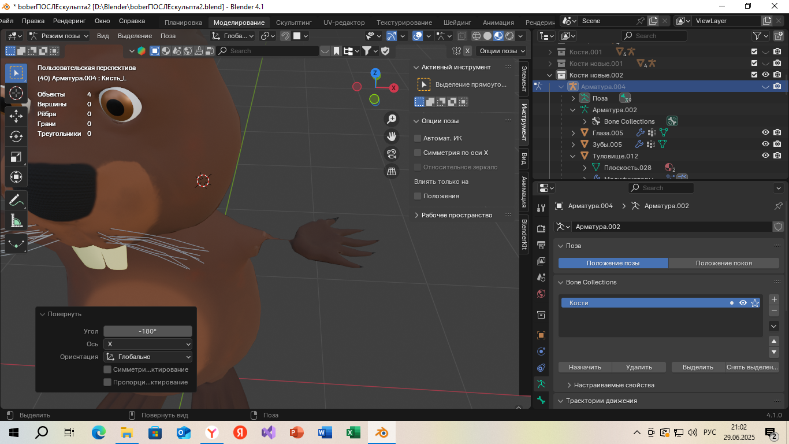
Task: Select the Box Select tool in the toolbar
Action: pyautogui.click(x=16, y=73)
